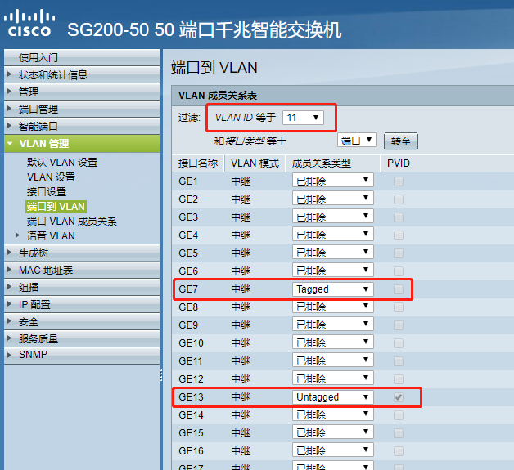Select the GE9 interface name cell
514x470 pixels.
(x=188, y=325)
